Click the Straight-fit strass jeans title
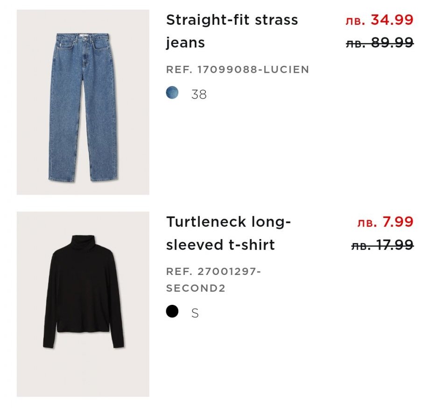The height and width of the screenshot is (408, 430). (x=232, y=20)
